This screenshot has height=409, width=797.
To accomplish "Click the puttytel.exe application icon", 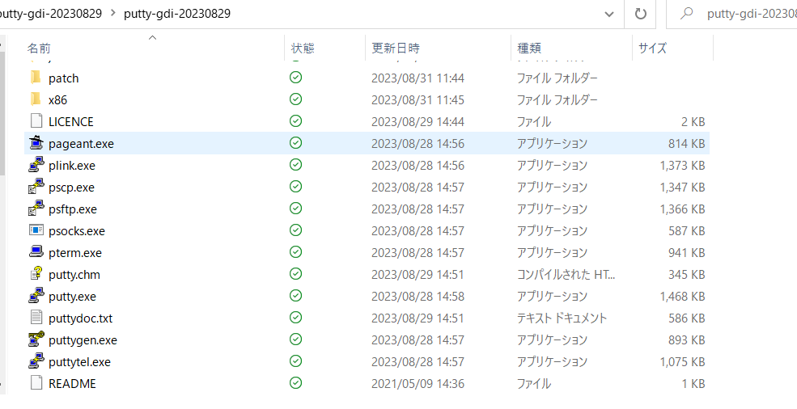I will point(36,362).
